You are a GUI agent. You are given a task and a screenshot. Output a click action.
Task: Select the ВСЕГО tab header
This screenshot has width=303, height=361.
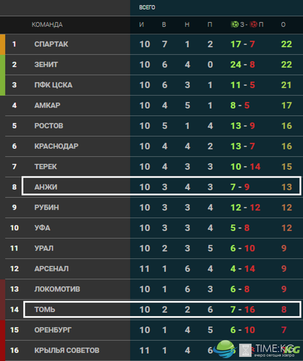147,7
